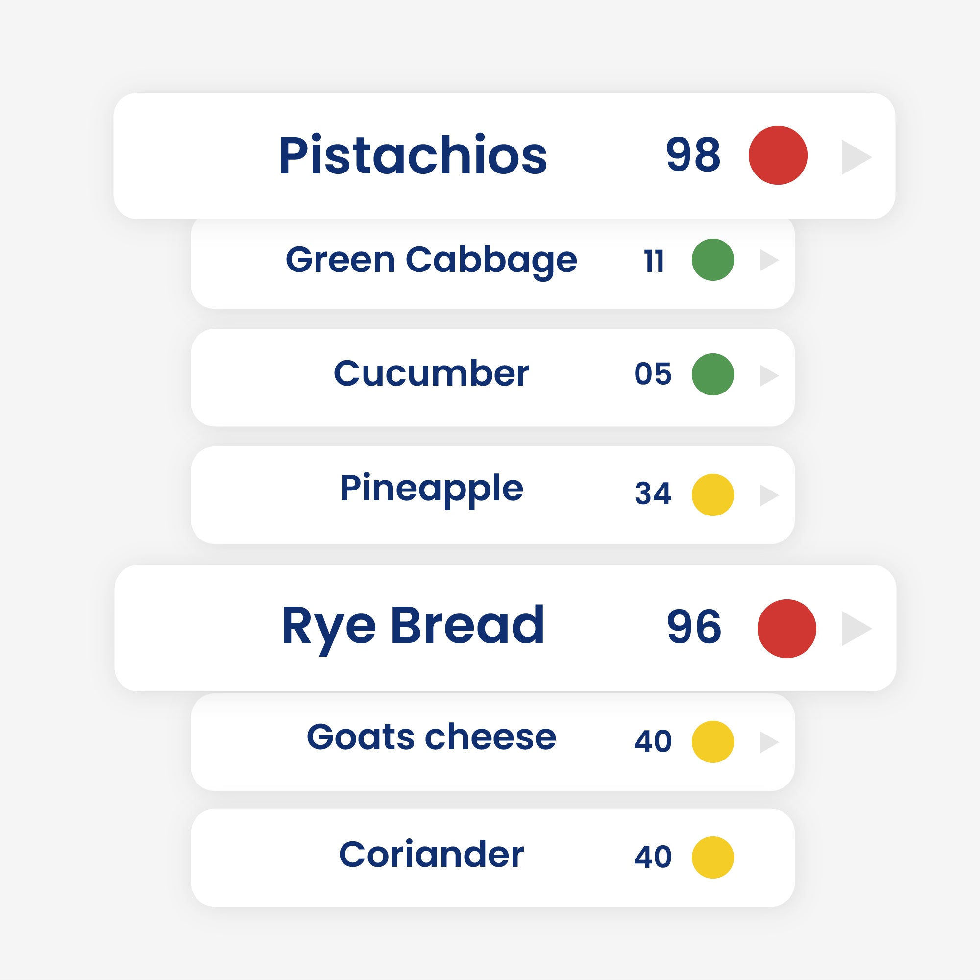Click the Coriander item label
980x980 pixels.
[x=431, y=855]
